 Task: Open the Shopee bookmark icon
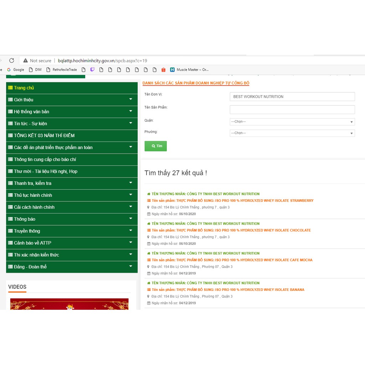click(x=163, y=70)
